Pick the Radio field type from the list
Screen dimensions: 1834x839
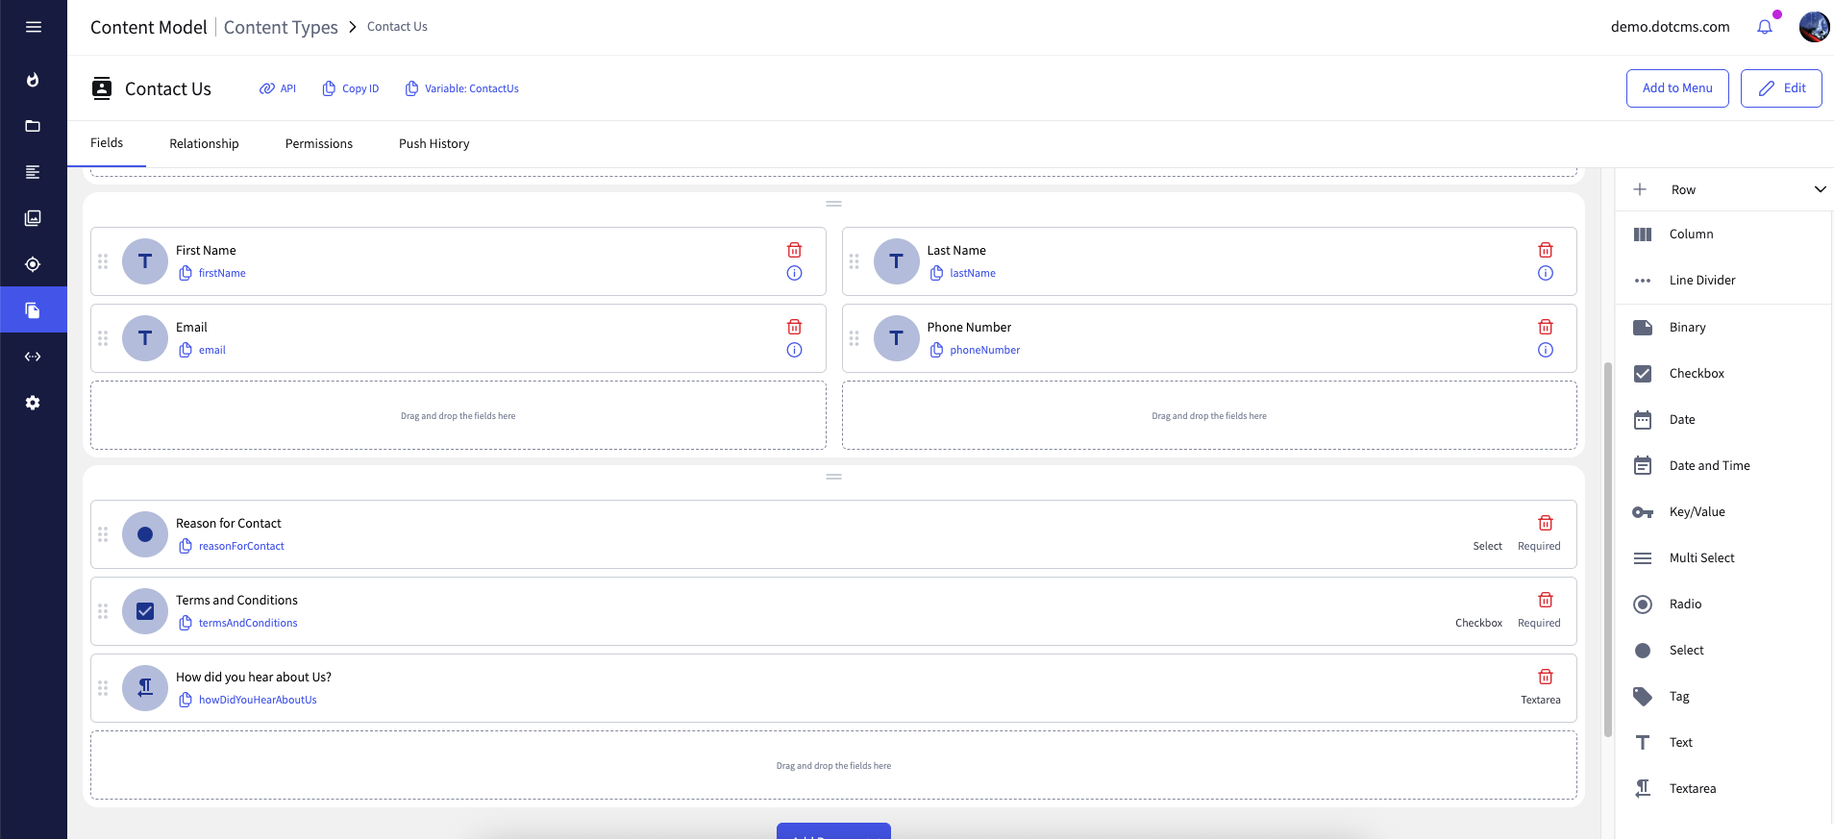(1684, 604)
